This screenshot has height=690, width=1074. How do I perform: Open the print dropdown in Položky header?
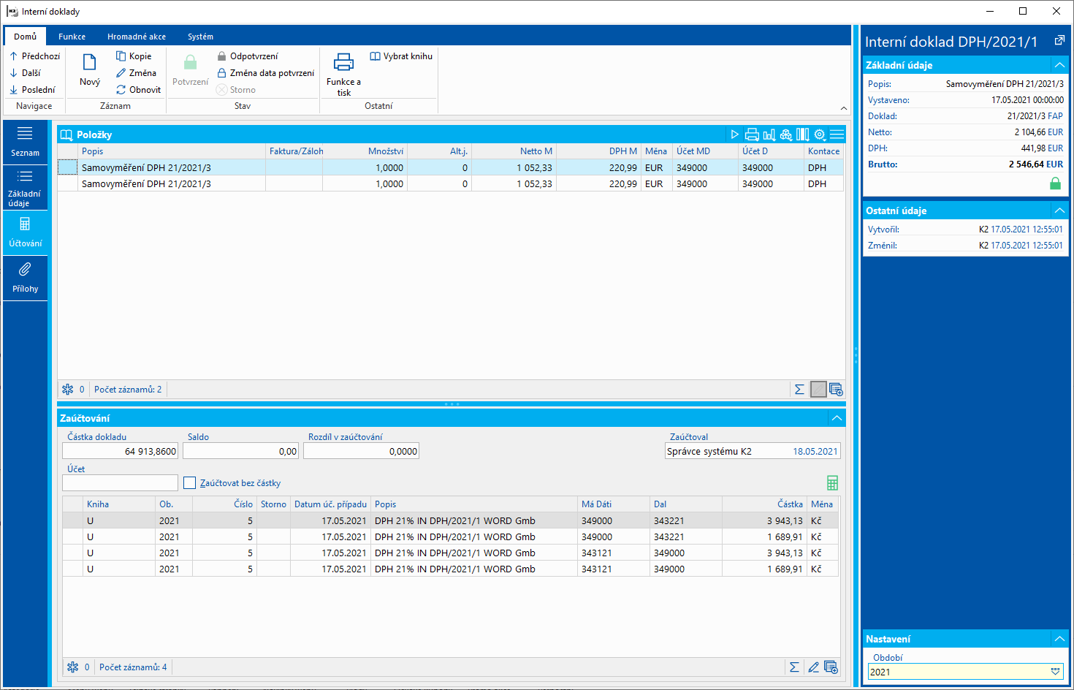coord(752,134)
